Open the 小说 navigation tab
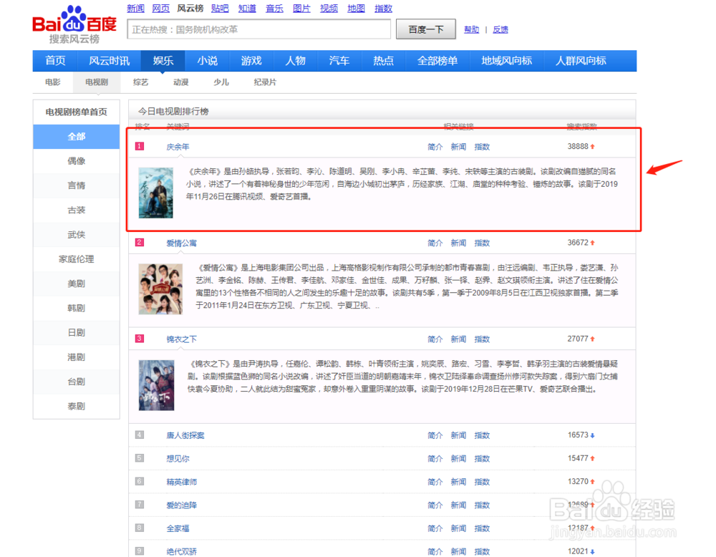Screen dimensions: 716x557 (x=208, y=61)
